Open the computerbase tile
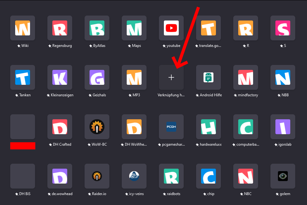307x205 pixels. [246, 127]
